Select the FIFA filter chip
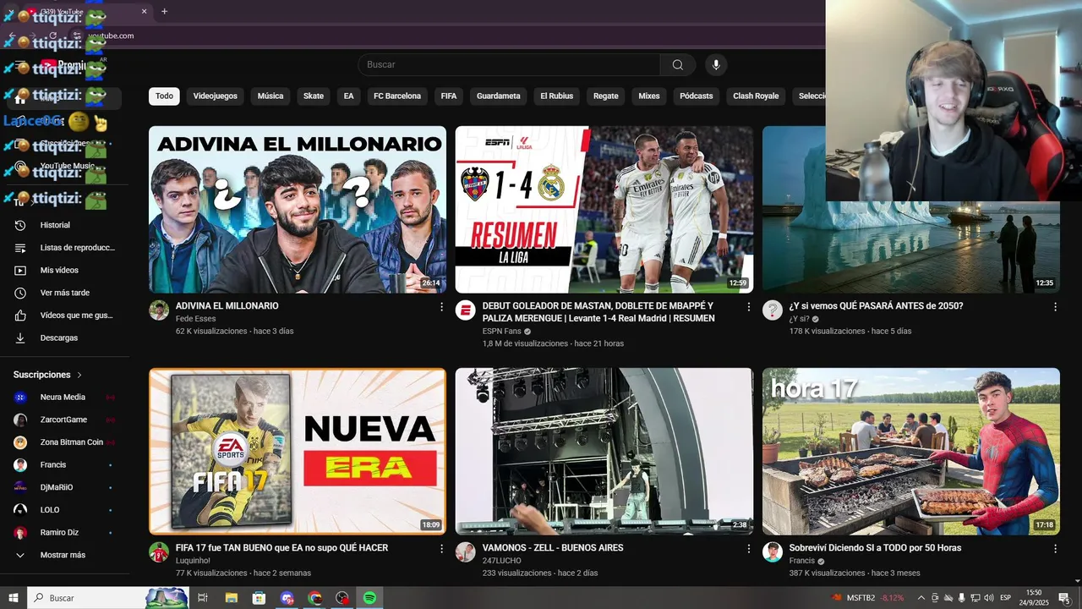The width and height of the screenshot is (1082, 609). 449,96
